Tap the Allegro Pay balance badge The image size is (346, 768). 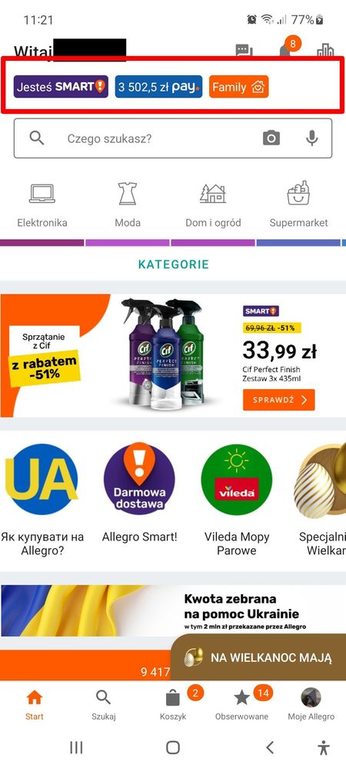[x=159, y=87]
